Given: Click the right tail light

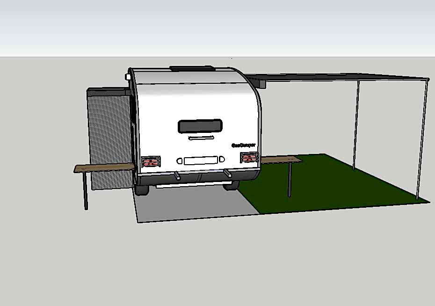Looking at the screenshot, I should click(x=250, y=157).
